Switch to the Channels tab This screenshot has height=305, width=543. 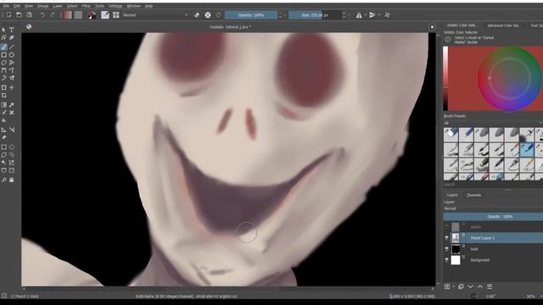coord(473,195)
